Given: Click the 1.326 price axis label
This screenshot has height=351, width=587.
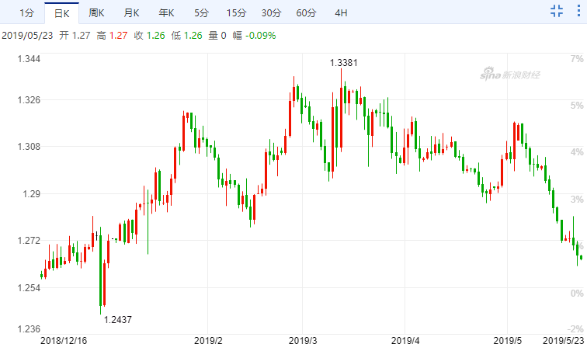Looking at the screenshot, I should 29,100.
